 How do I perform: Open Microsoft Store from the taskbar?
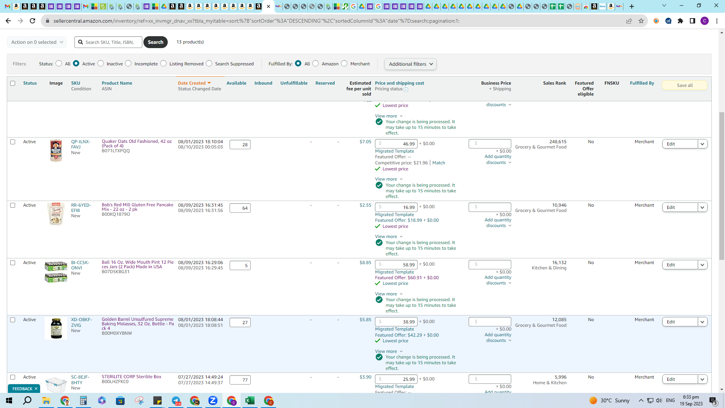coord(120,400)
